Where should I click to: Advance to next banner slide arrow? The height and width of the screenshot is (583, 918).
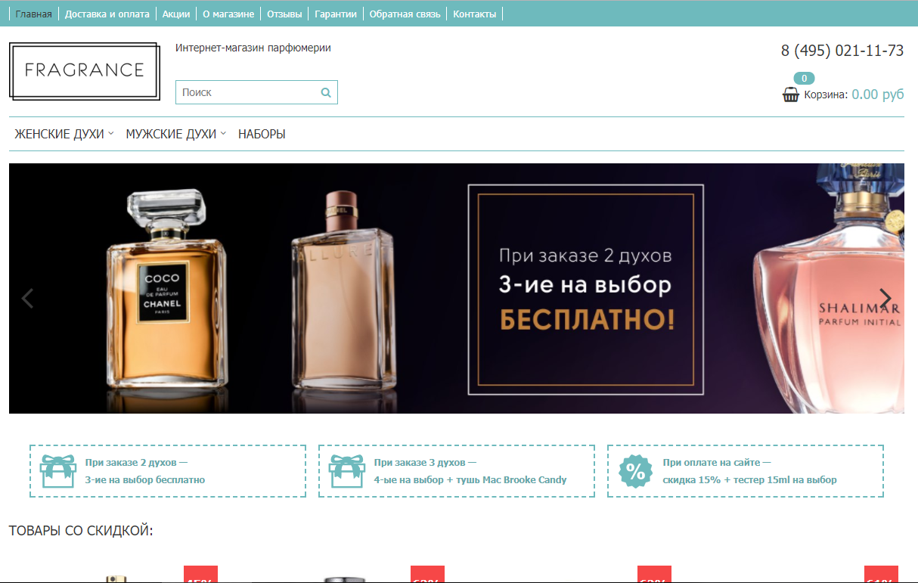[885, 299]
